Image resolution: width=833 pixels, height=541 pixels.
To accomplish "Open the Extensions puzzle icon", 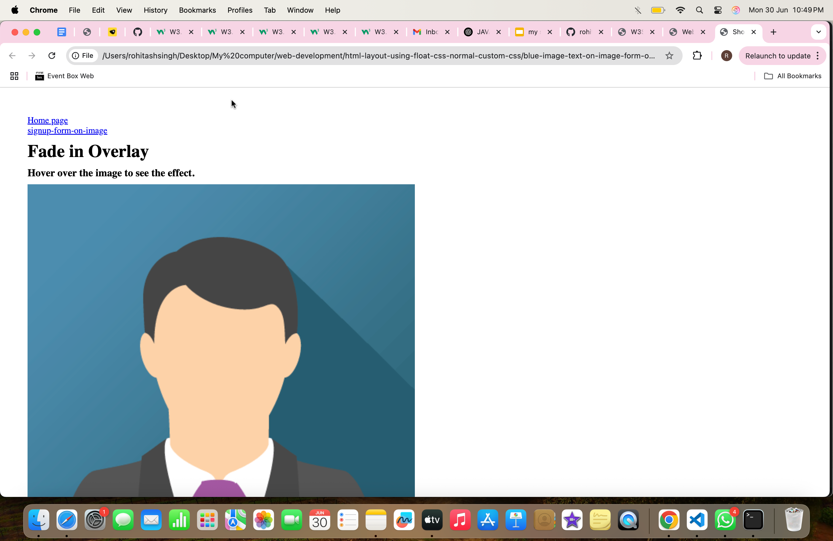I will click(x=697, y=56).
